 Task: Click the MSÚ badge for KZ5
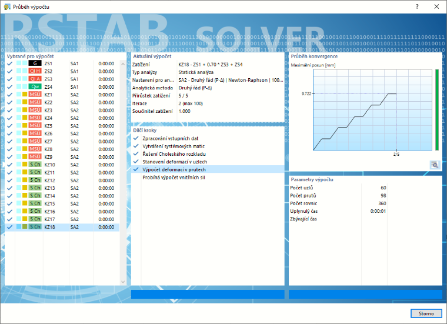click(x=35, y=126)
